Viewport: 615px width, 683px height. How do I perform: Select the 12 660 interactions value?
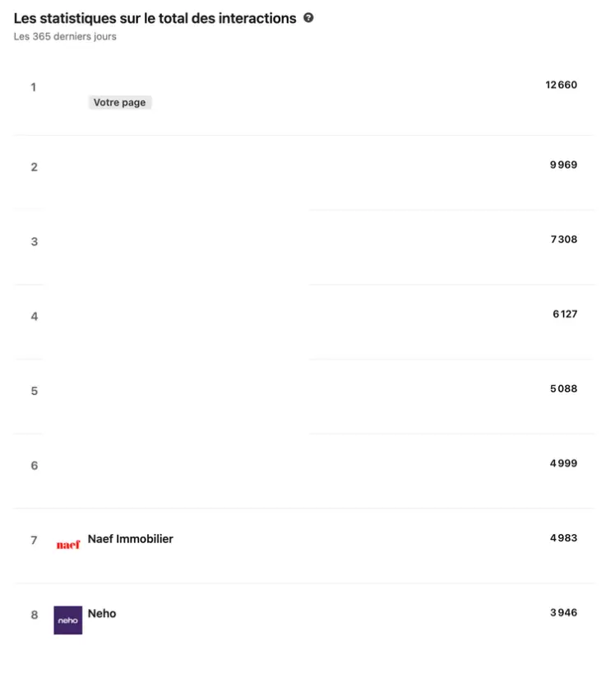coord(562,85)
